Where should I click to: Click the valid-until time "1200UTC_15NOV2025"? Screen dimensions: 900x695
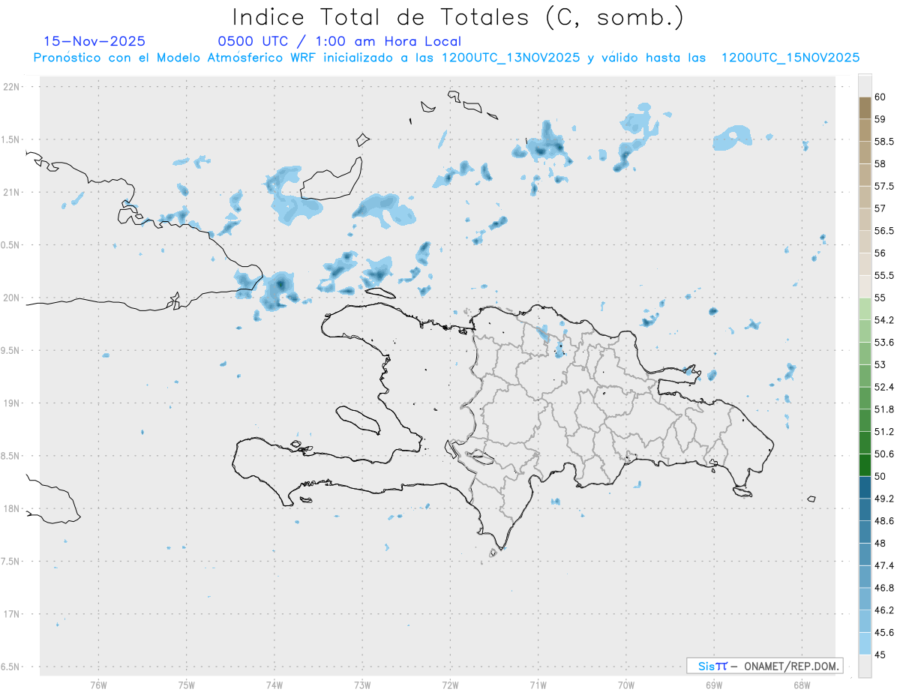point(790,58)
